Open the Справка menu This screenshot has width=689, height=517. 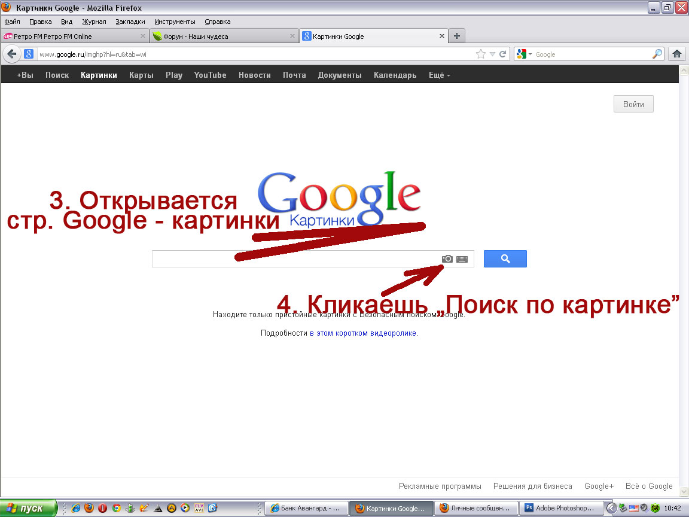218,22
